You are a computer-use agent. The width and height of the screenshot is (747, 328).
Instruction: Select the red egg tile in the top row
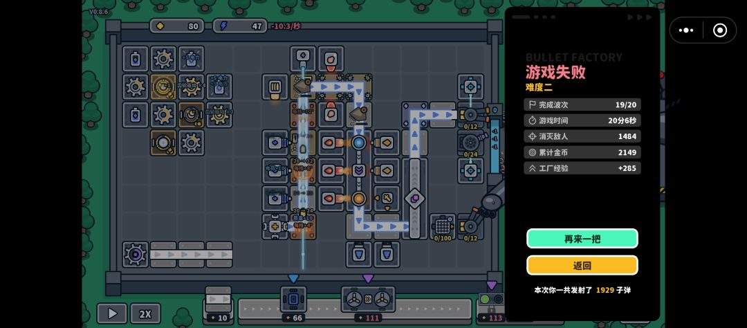331,59
